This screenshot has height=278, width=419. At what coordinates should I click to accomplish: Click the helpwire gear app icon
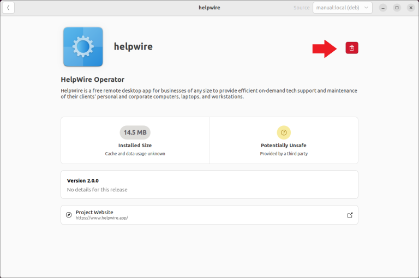click(x=83, y=47)
